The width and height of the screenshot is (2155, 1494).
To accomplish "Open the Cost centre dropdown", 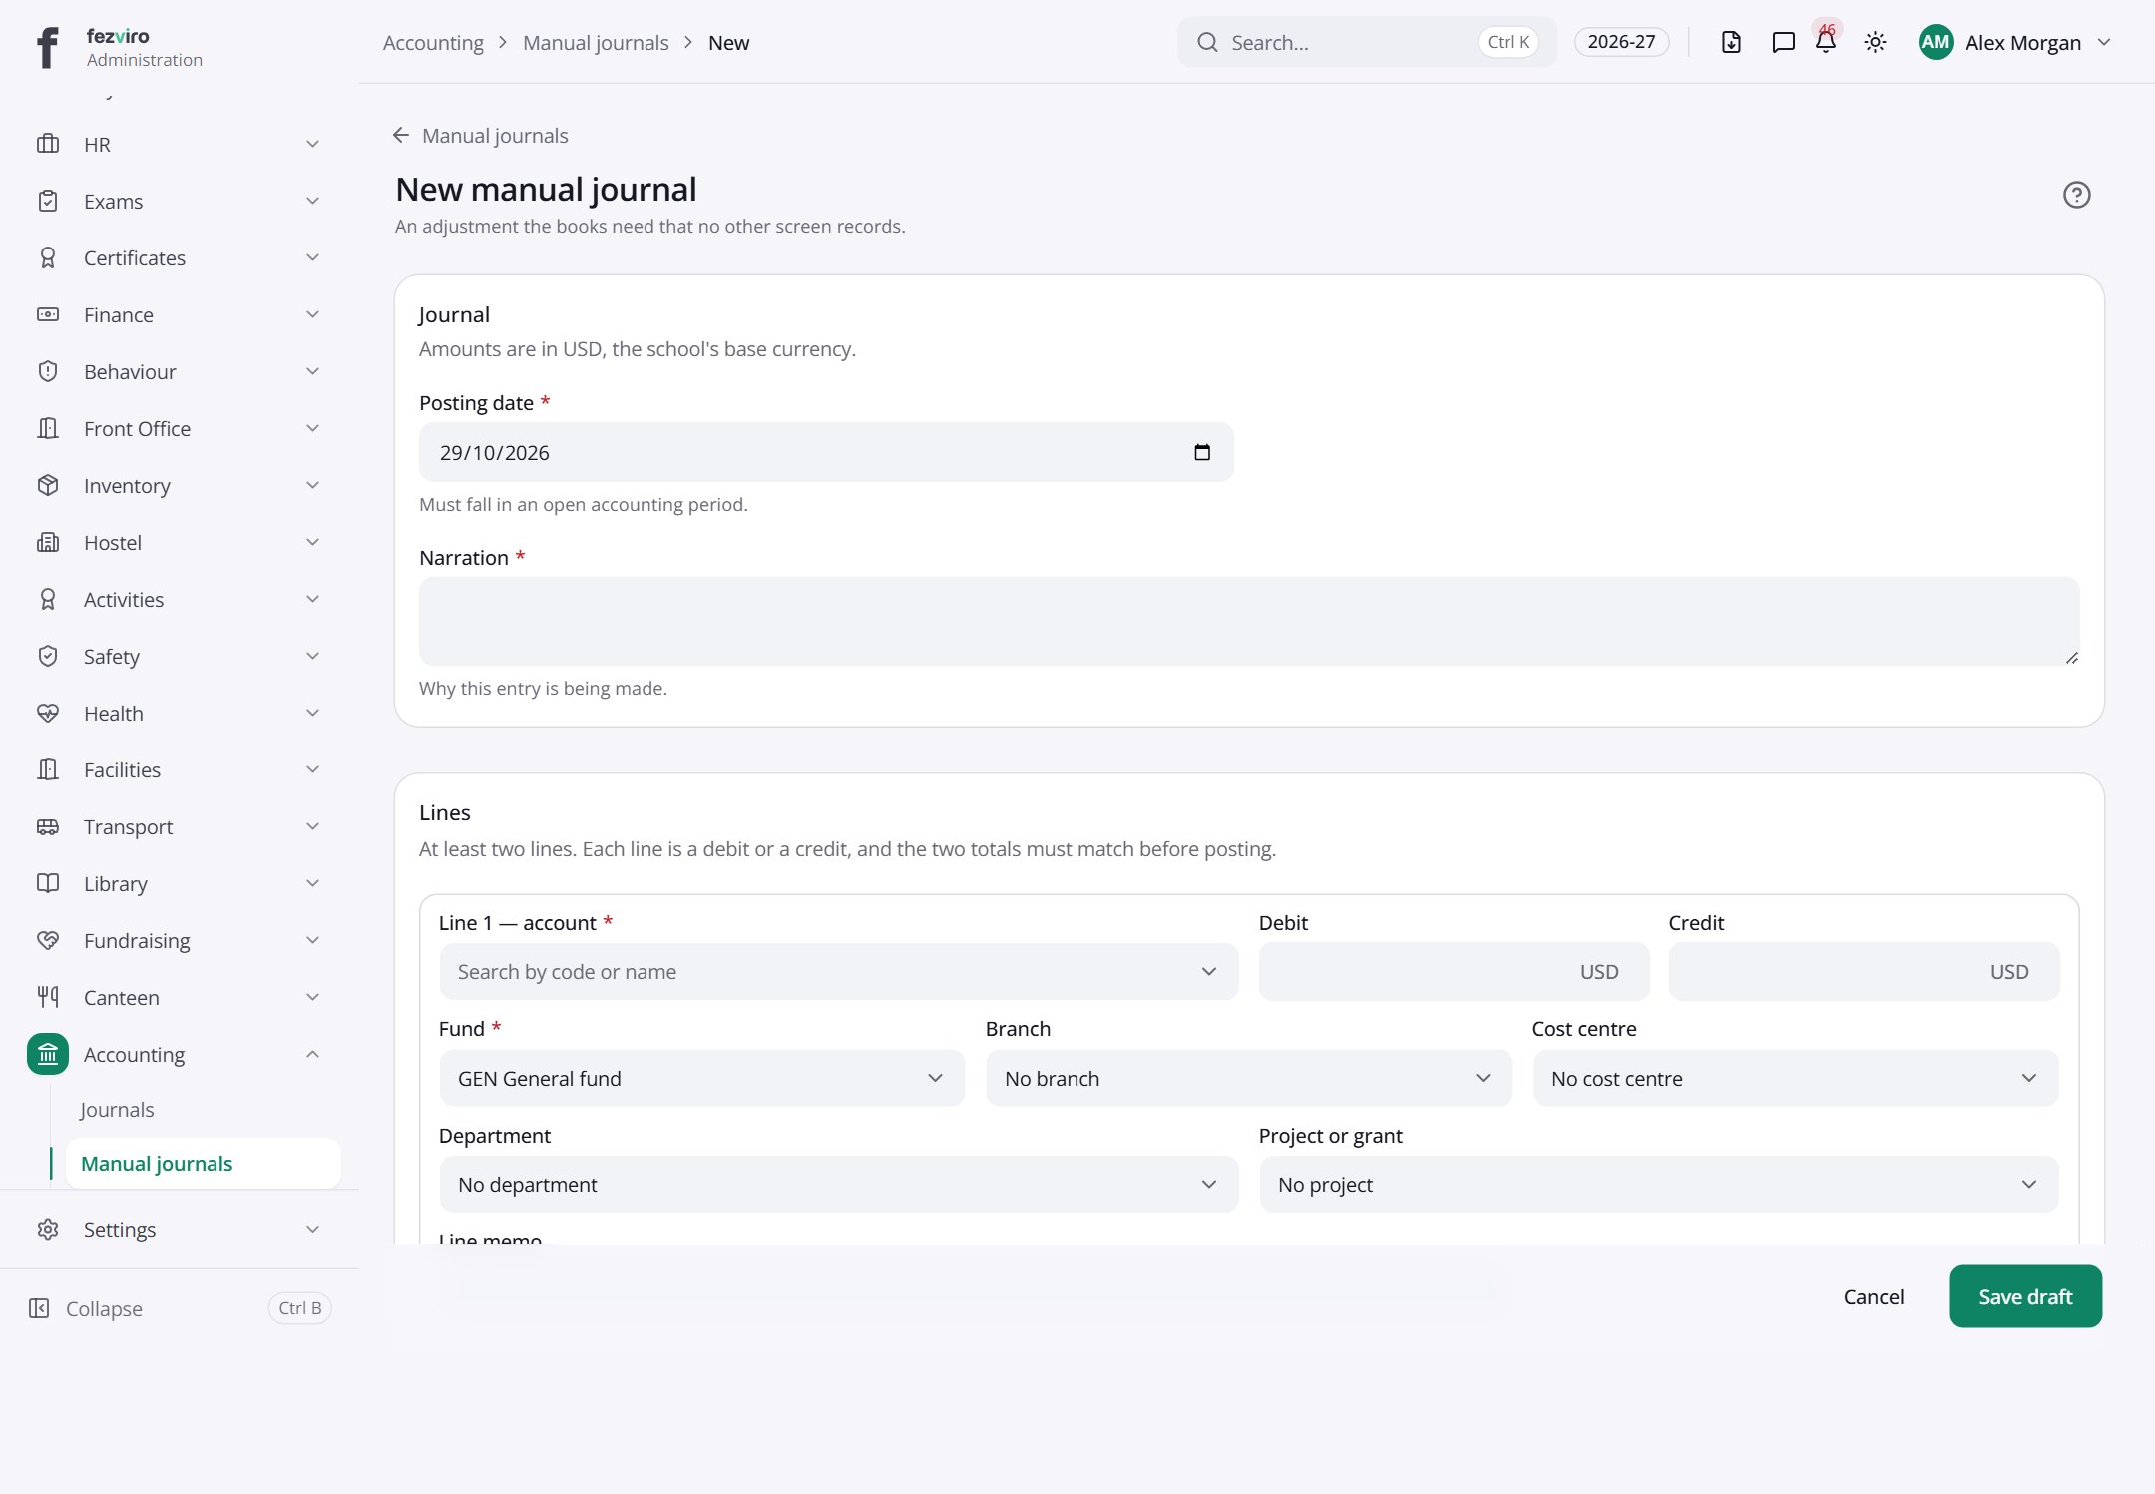I will [1796, 1079].
